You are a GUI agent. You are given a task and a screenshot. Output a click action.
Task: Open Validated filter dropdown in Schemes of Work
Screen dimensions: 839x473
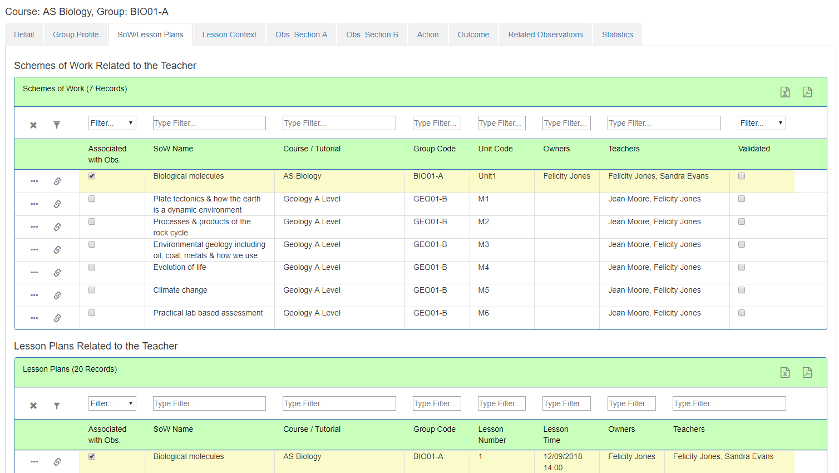pos(762,123)
